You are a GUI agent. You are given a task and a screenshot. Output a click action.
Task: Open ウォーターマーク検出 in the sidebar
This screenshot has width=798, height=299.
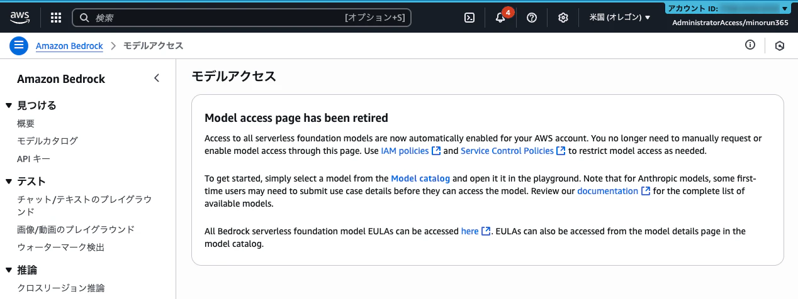(60, 247)
